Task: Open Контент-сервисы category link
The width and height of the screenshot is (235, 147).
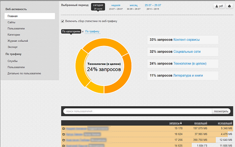Action: (x=187, y=40)
